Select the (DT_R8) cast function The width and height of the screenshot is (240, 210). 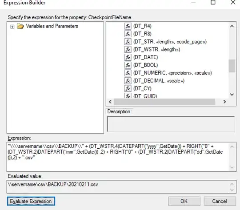pos(142,34)
